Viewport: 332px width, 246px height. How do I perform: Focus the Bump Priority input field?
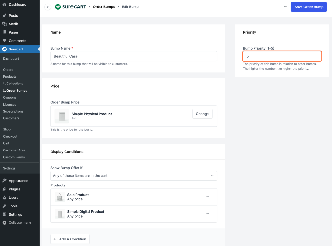coord(282,56)
